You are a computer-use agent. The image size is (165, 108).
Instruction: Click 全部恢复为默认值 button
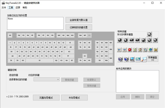point(79,20)
